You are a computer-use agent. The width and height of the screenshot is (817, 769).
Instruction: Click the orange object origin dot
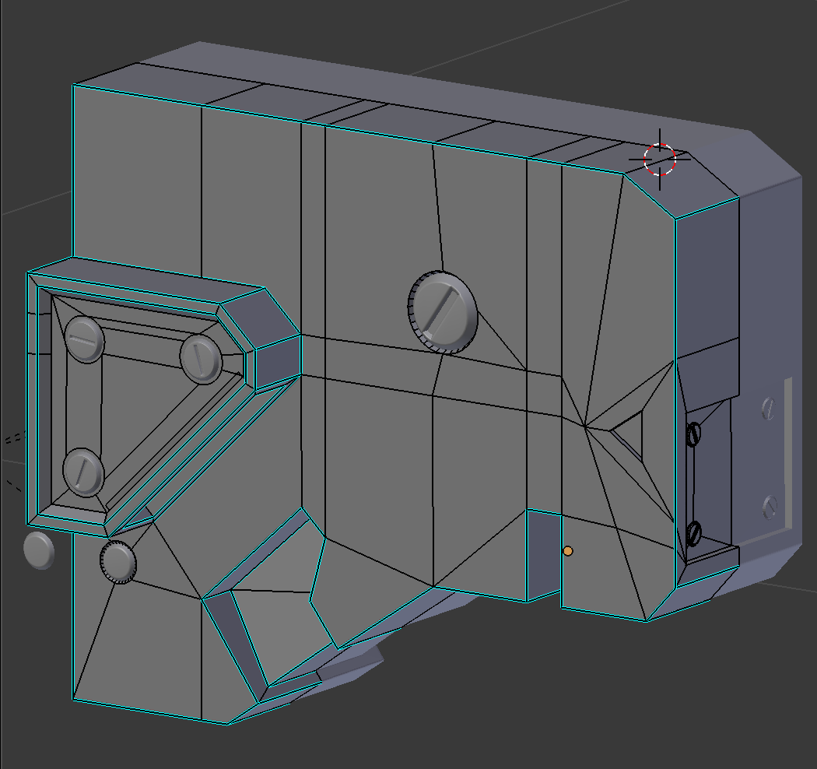click(568, 551)
